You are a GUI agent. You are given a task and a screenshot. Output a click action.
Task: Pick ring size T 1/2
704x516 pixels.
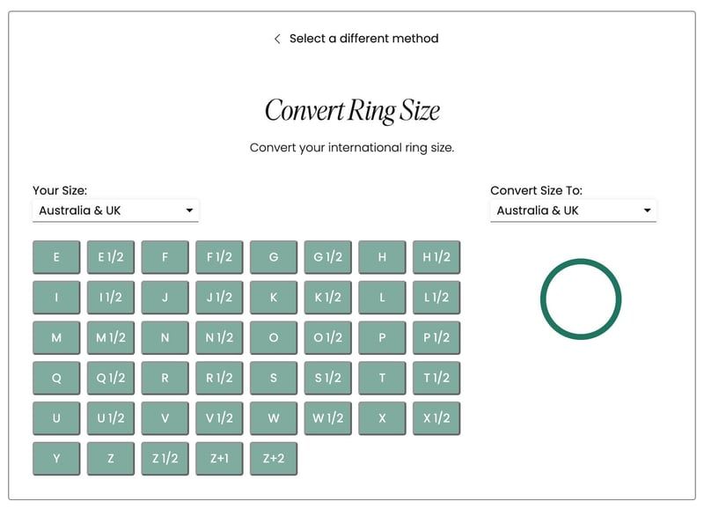click(x=436, y=378)
